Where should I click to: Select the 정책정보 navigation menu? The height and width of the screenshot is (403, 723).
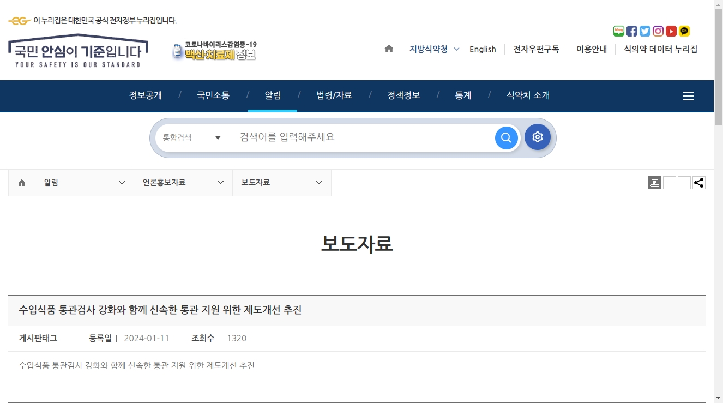(x=403, y=95)
